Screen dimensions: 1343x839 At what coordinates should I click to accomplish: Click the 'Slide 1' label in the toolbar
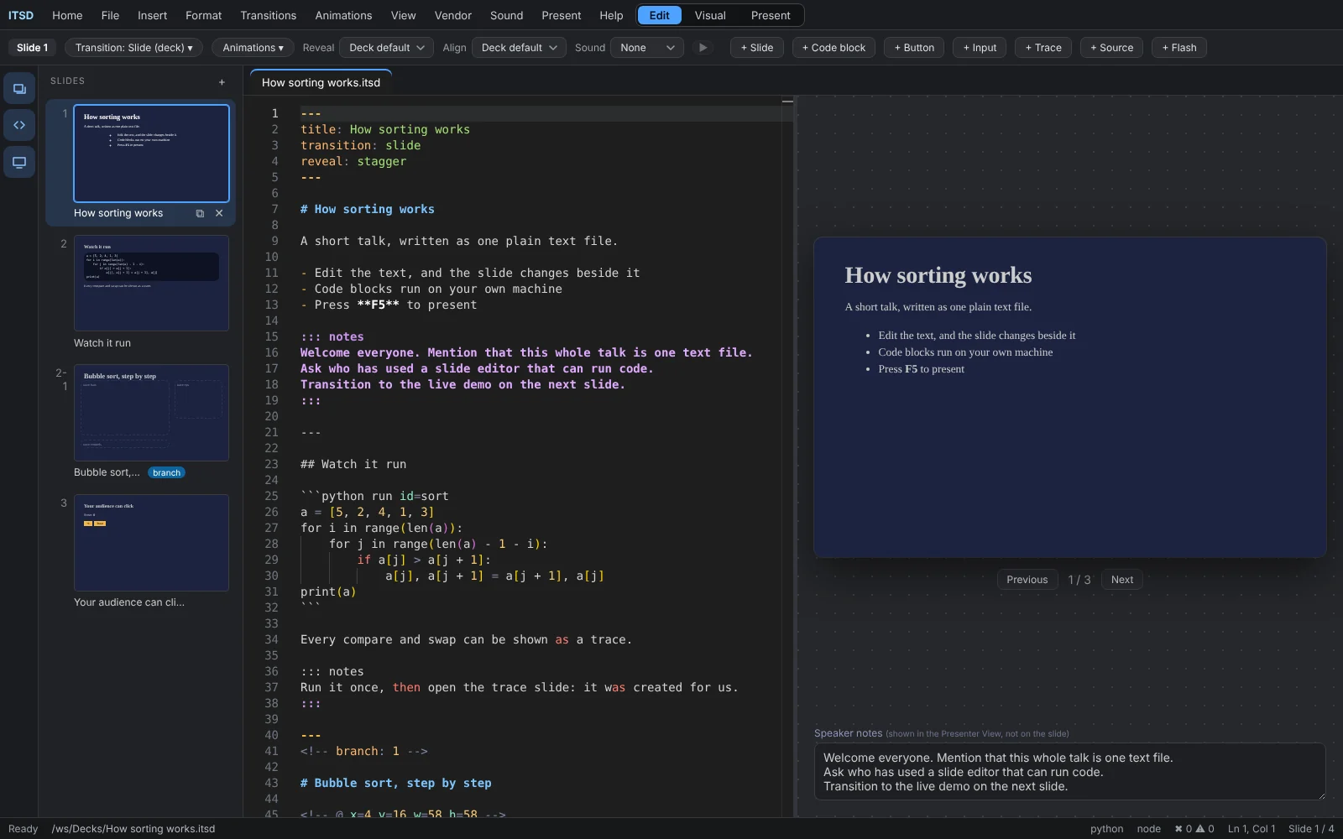[x=33, y=48]
